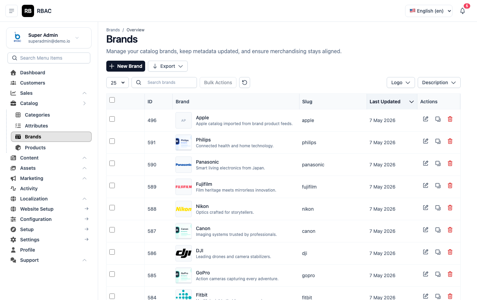Viewport: 477px width, 300px height.
Task: Delete the DJI brand
Action: [x=450, y=252]
